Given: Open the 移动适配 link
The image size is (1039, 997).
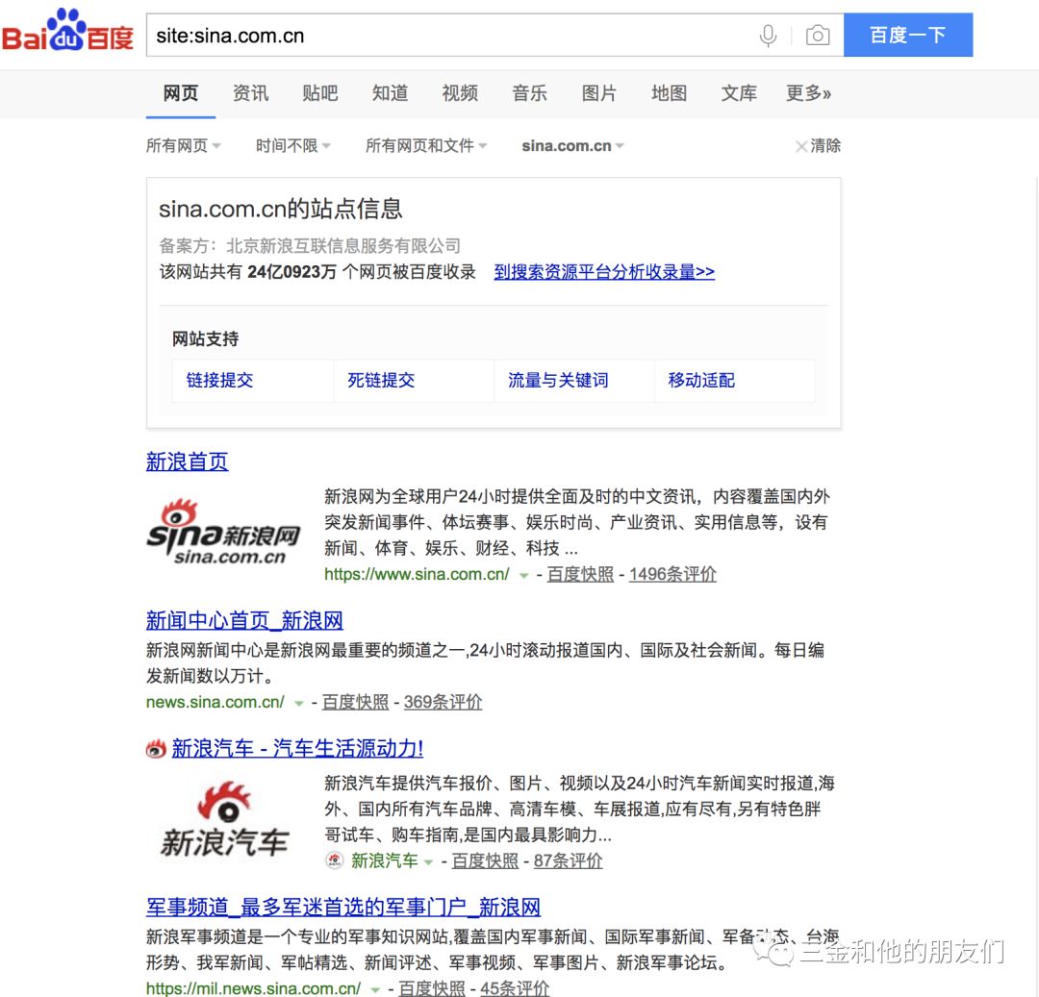Looking at the screenshot, I should pyautogui.click(x=701, y=380).
